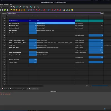Close the parameter spreadsheet tab
This screenshot has height=111, width=111.
pos(38,89)
